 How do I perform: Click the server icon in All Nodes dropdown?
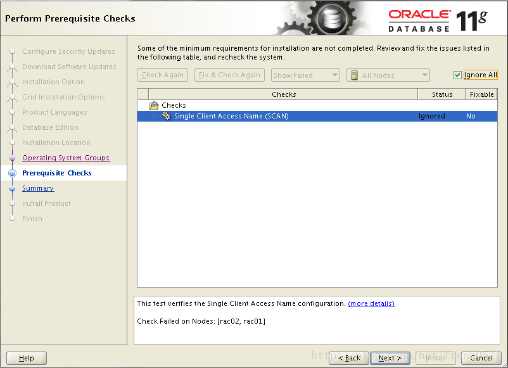pos(354,75)
